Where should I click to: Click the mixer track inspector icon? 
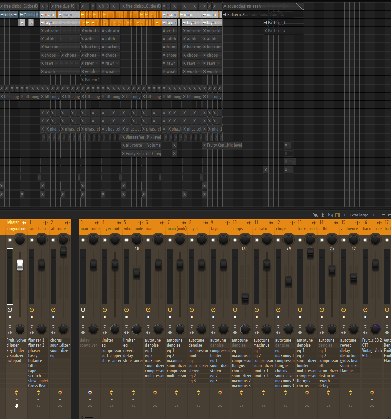tap(323, 215)
